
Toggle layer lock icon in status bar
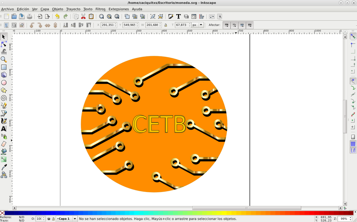(53, 219)
